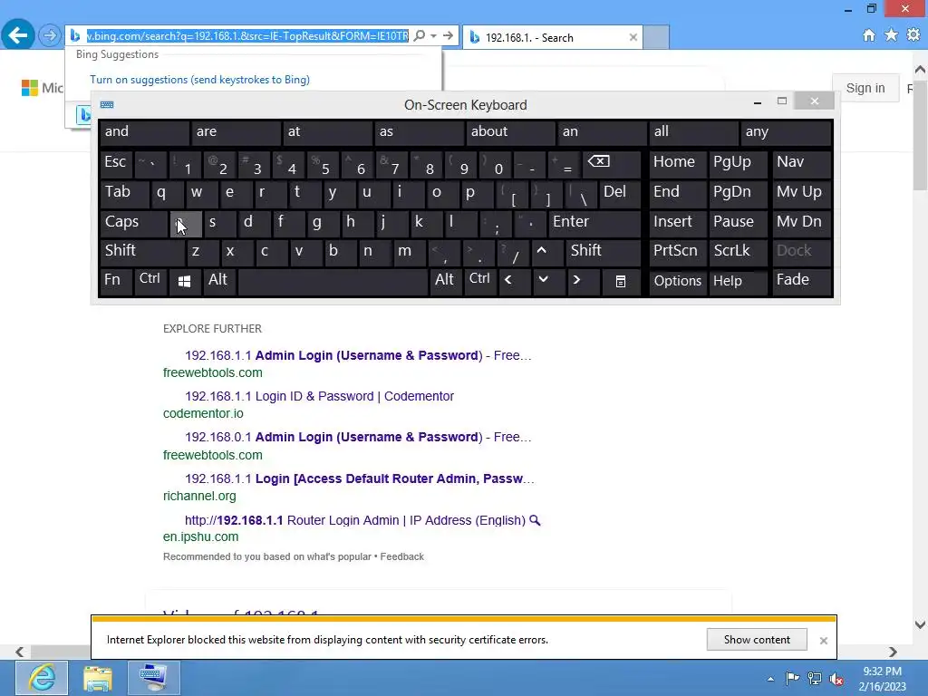Toggle left Alt key
This screenshot has width=928, height=696.
(x=219, y=281)
